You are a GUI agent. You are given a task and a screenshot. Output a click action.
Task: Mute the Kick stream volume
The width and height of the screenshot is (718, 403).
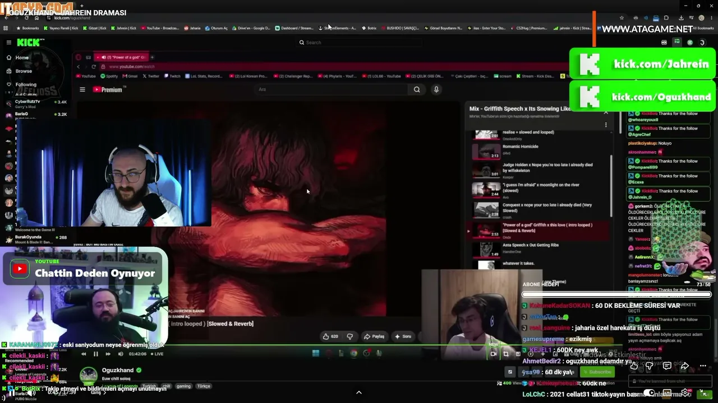point(121,354)
